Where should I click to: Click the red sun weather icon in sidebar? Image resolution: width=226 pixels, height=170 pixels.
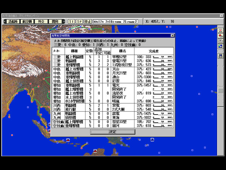pos(220,36)
